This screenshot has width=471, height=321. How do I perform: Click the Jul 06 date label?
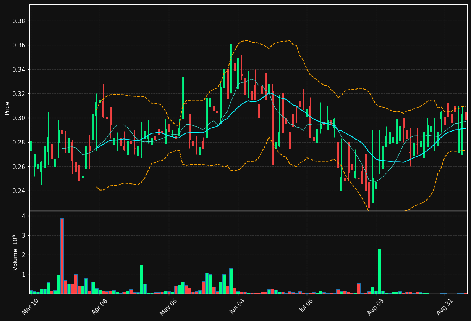(306, 307)
